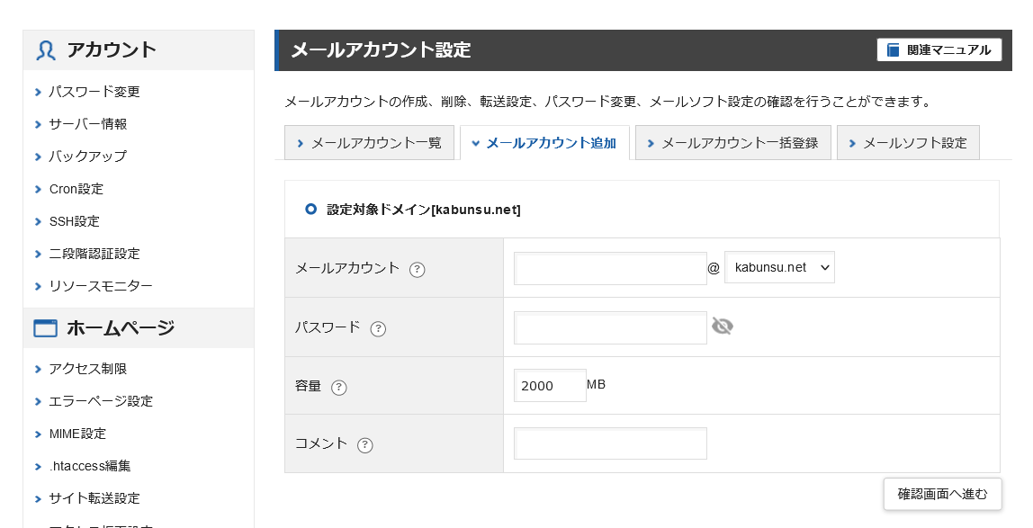Image resolution: width=1033 pixels, height=528 pixels.
Task: Click help icon next to メールアカウント
Action: (417, 269)
